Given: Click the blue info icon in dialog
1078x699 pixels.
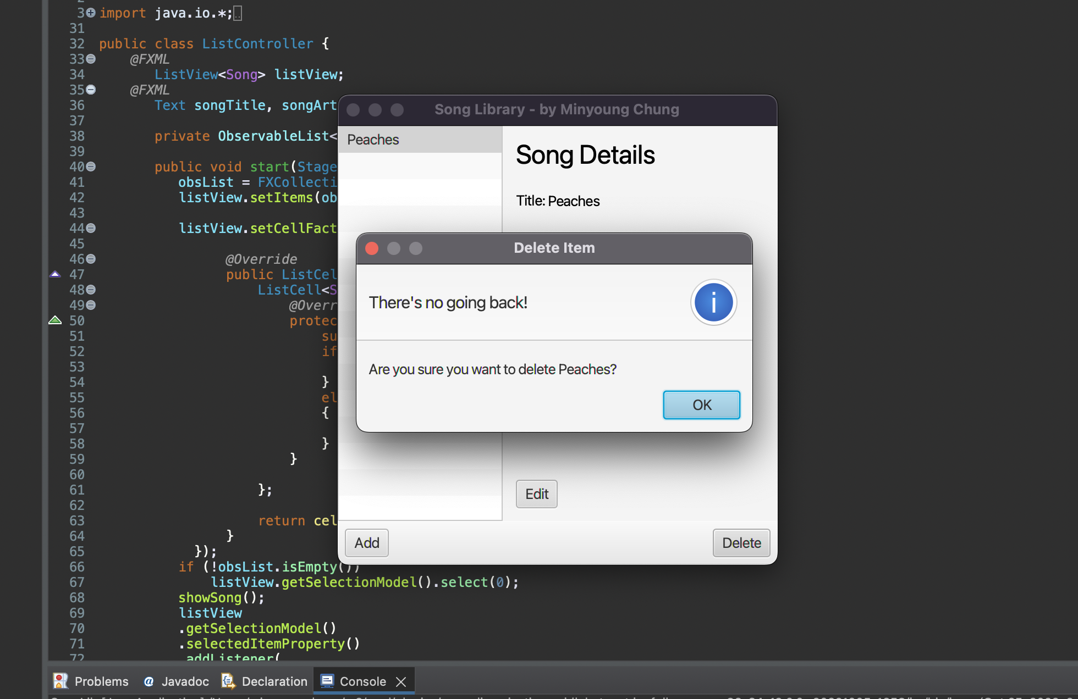Looking at the screenshot, I should coord(713,302).
